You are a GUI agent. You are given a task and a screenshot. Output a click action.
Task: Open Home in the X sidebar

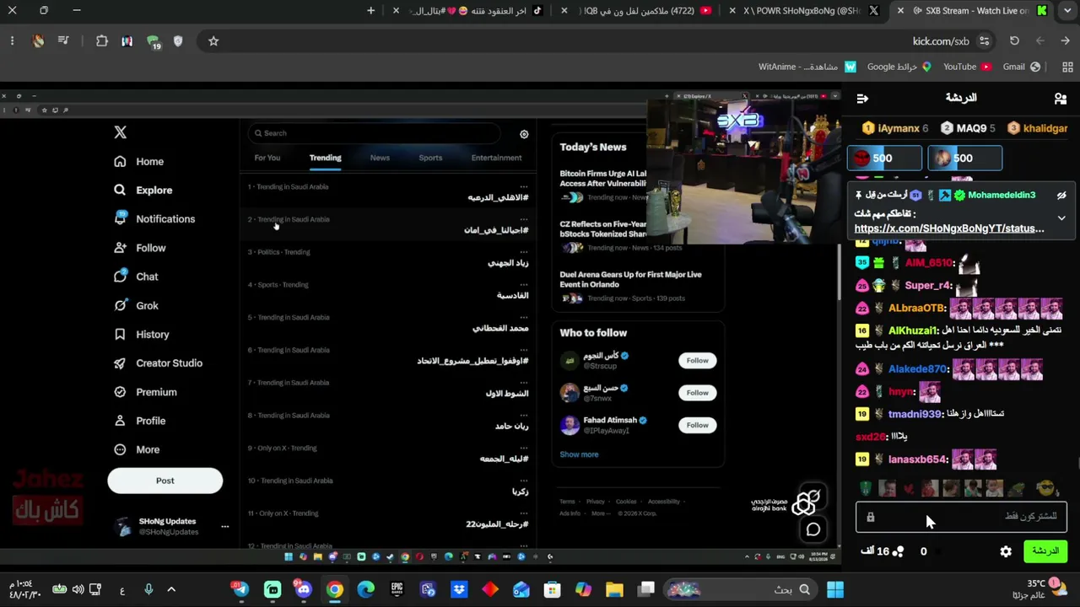point(139,162)
